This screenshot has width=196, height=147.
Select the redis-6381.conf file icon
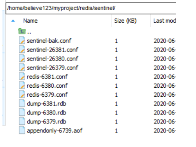coord(22,76)
